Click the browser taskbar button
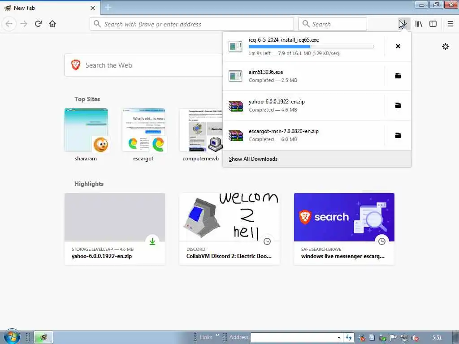Image resolution: width=459 pixels, height=344 pixels. pyautogui.click(x=43, y=337)
